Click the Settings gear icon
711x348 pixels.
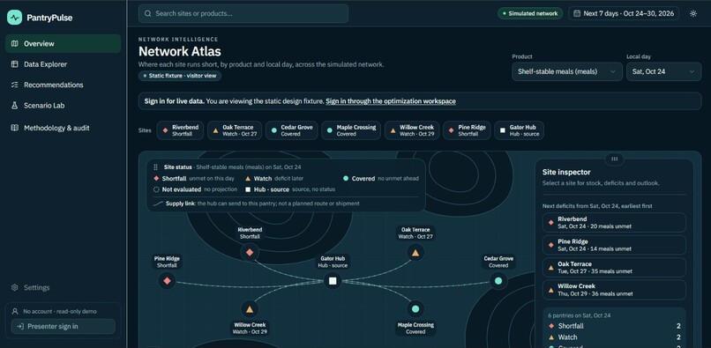point(14,288)
